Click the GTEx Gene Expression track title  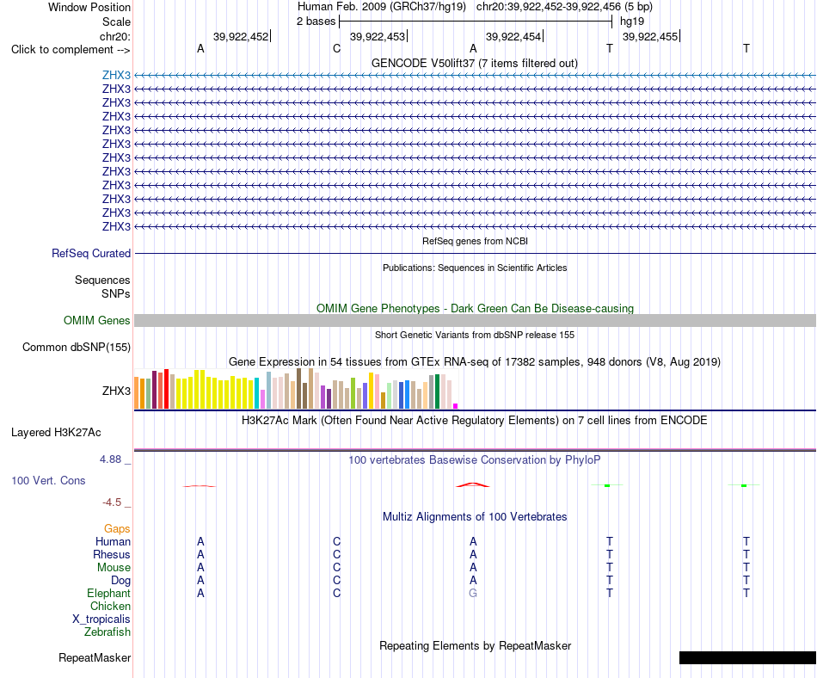(x=475, y=361)
